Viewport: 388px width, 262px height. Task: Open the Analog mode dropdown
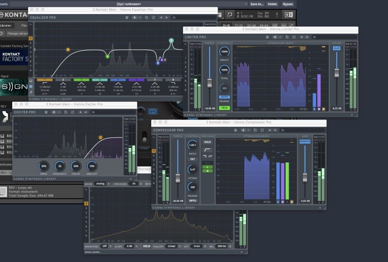(x=103, y=184)
